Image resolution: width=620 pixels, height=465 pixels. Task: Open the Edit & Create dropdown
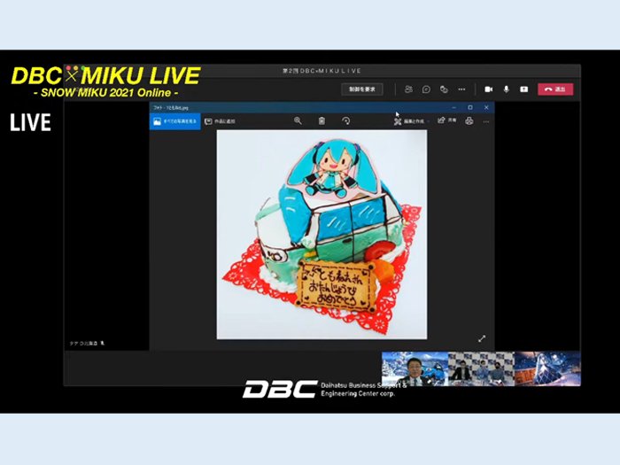point(411,121)
